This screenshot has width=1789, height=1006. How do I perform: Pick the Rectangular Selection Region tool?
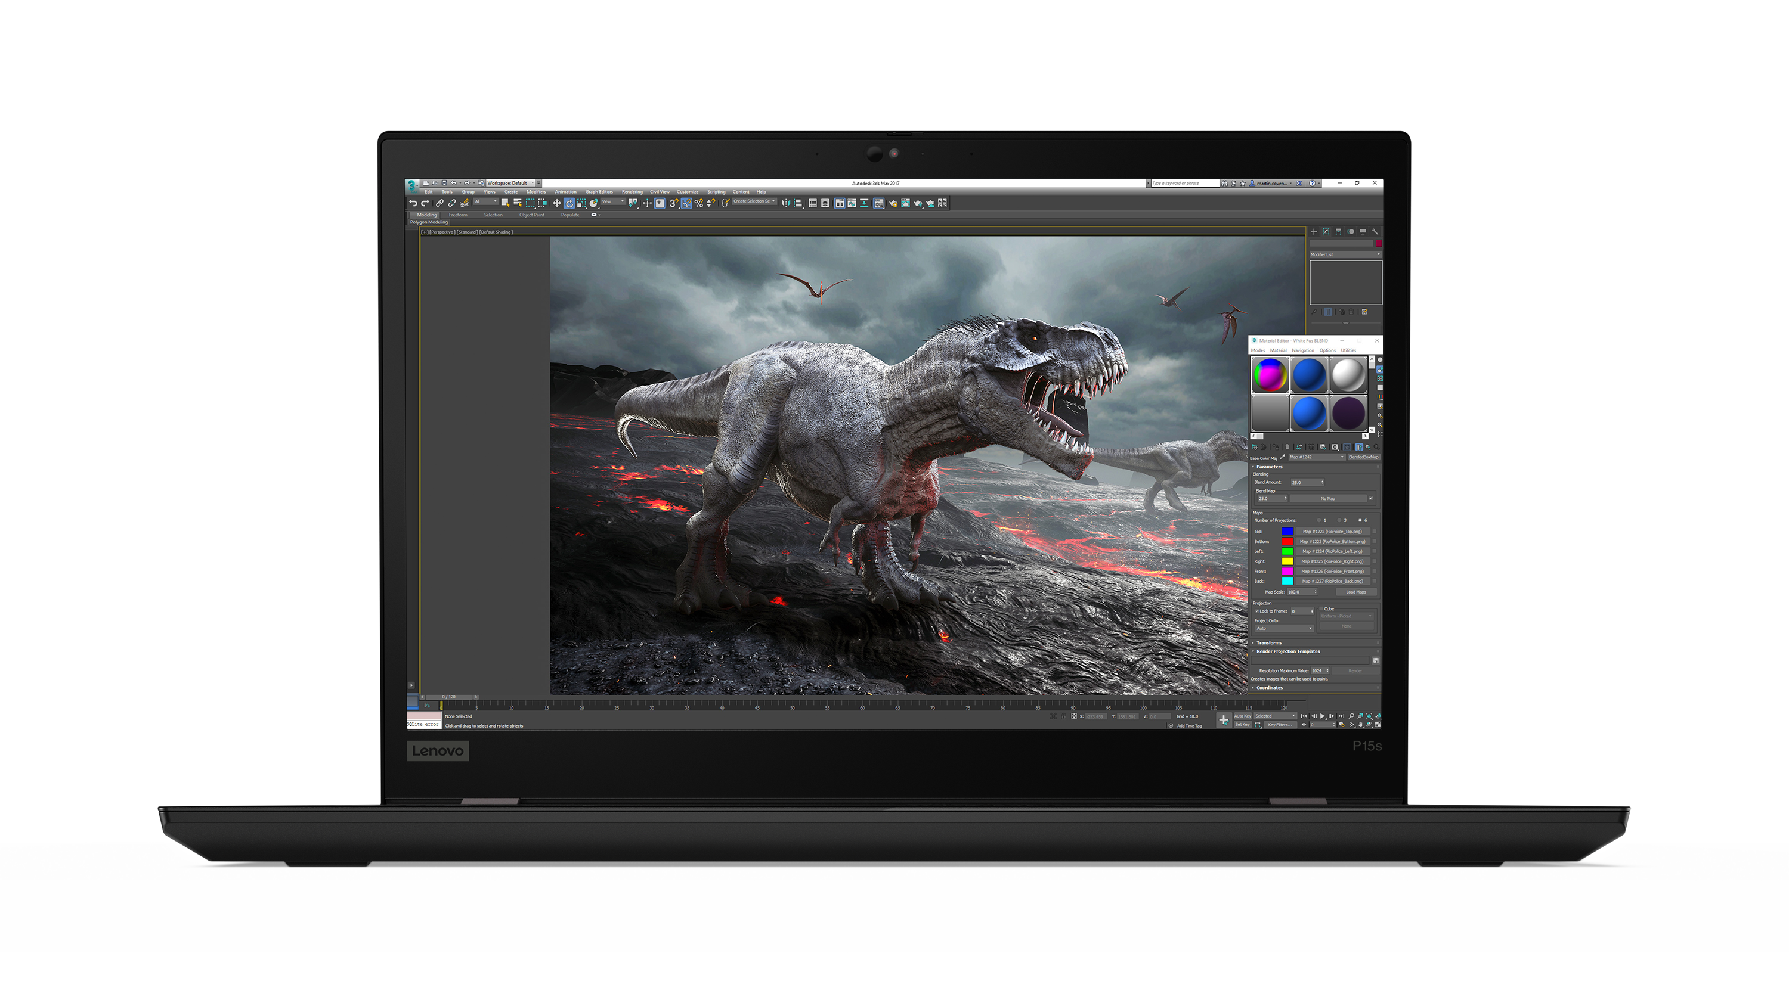530,203
